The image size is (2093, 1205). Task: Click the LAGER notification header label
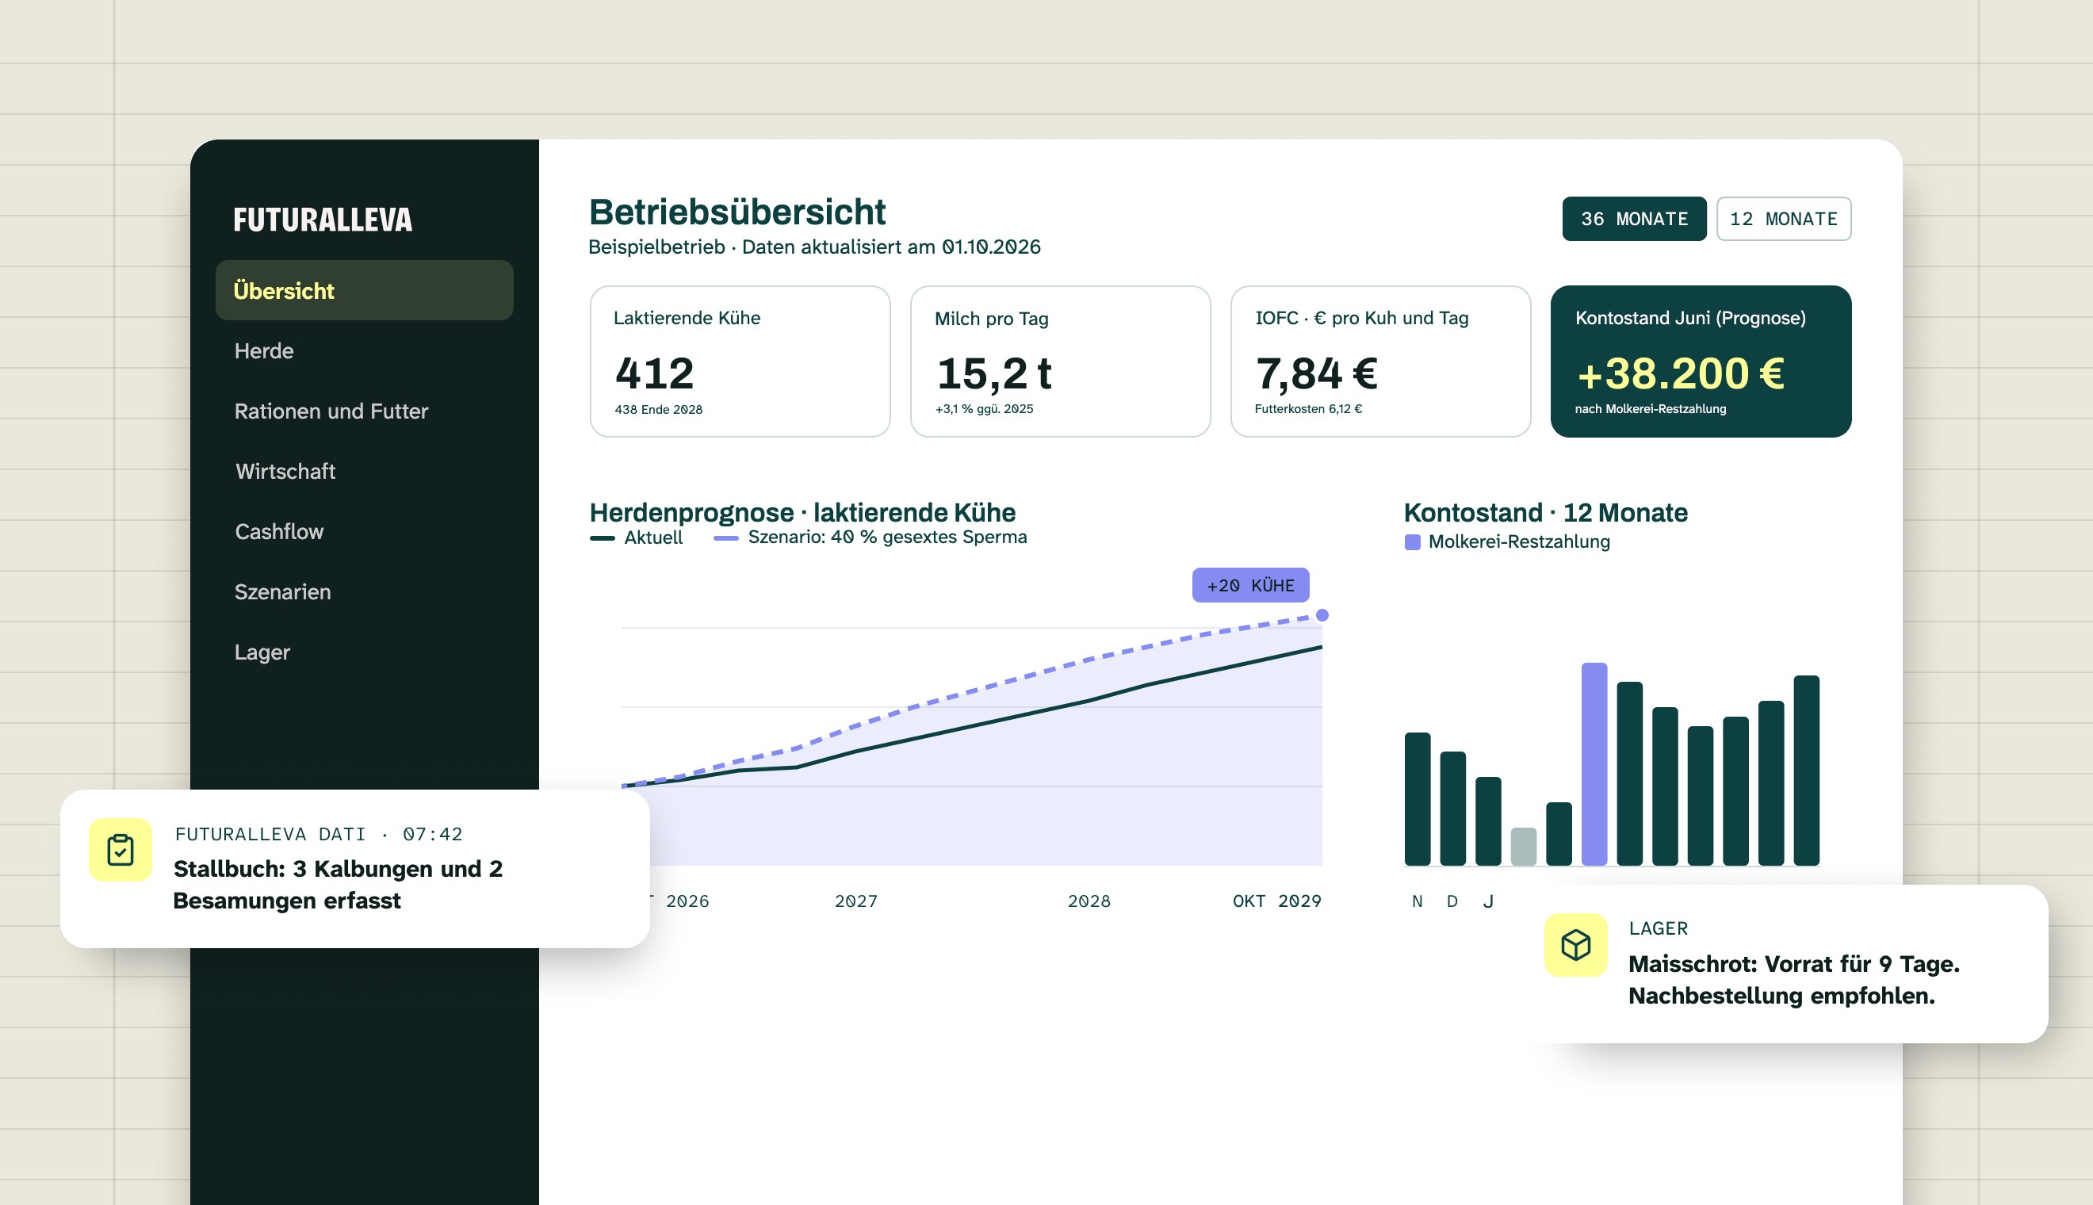coord(1658,928)
